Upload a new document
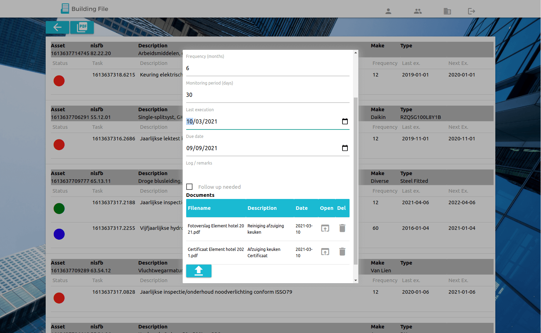This screenshot has height=333, width=541. pos(199,271)
